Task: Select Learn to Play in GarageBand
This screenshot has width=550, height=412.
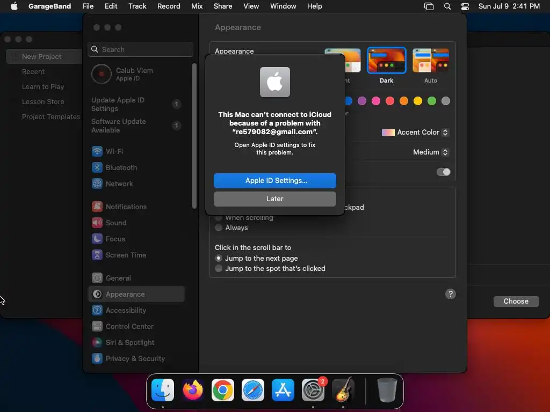Action: click(43, 86)
